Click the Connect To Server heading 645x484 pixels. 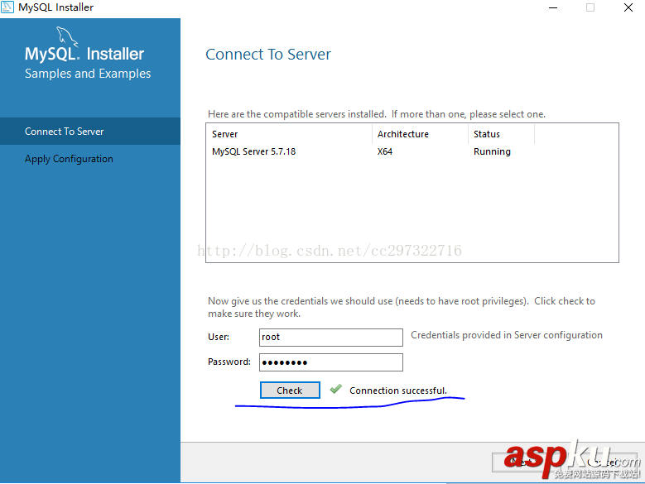tap(268, 55)
